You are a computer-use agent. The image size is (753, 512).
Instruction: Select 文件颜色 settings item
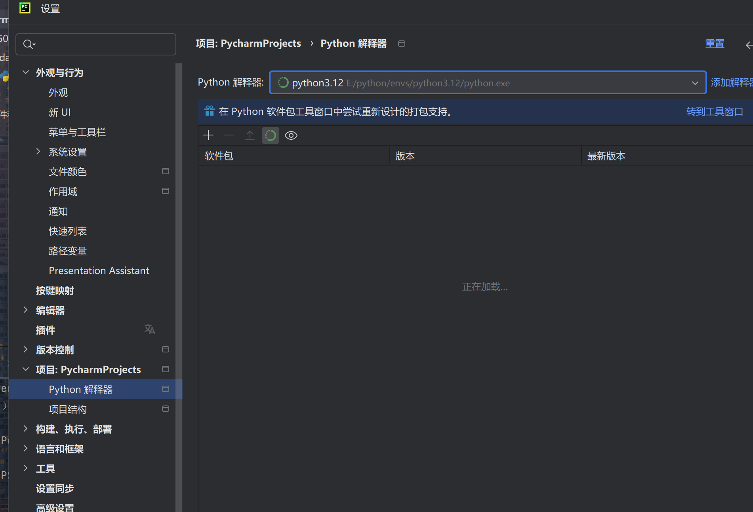coord(68,172)
